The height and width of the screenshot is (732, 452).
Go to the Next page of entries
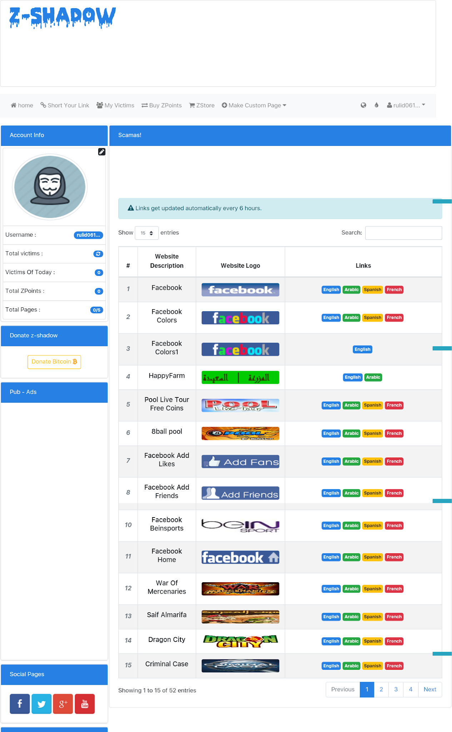coord(430,689)
